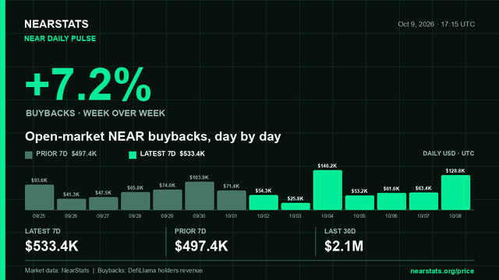Image resolution: width=499 pixels, height=280 pixels.
Task: Click the DAILY USD · UTC label
Action: (448, 154)
